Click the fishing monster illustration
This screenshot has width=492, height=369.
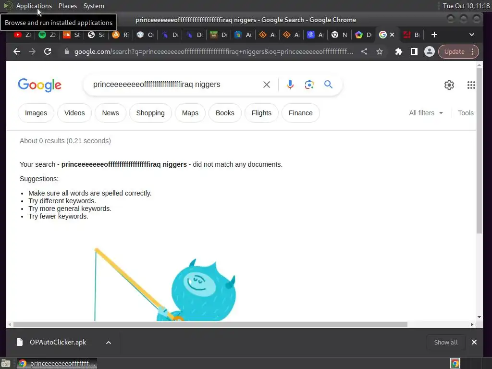(x=165, y=284)
